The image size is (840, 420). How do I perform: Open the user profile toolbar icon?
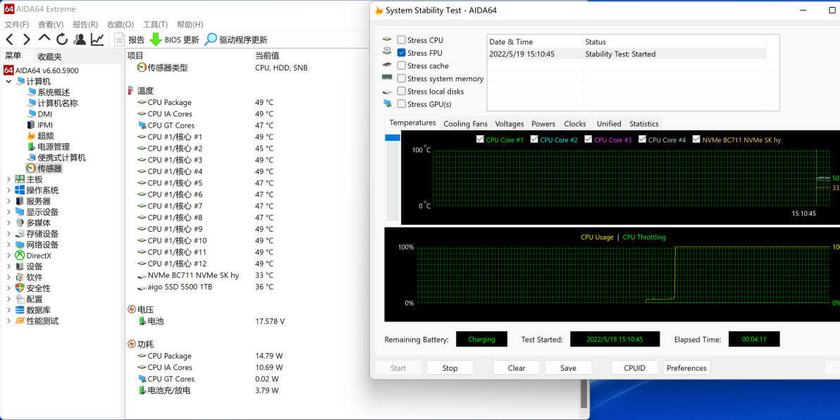(x=80, y=39)
